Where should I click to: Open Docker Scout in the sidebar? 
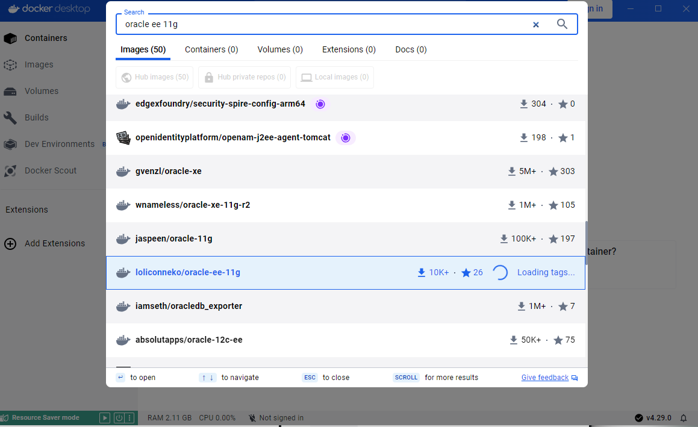51,170
